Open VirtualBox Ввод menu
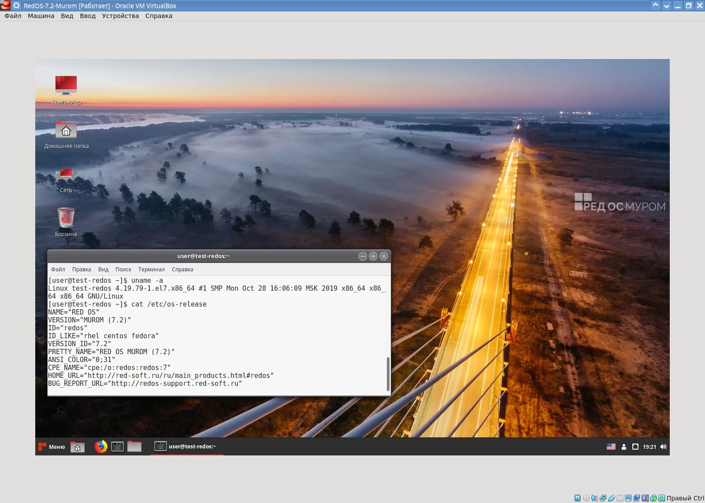Viewport: 705px width, 503px height. click(88, 16)
